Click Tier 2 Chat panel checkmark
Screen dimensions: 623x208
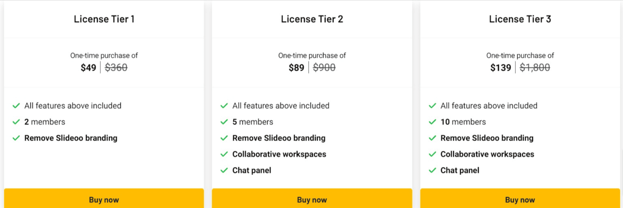coord(224,170)
